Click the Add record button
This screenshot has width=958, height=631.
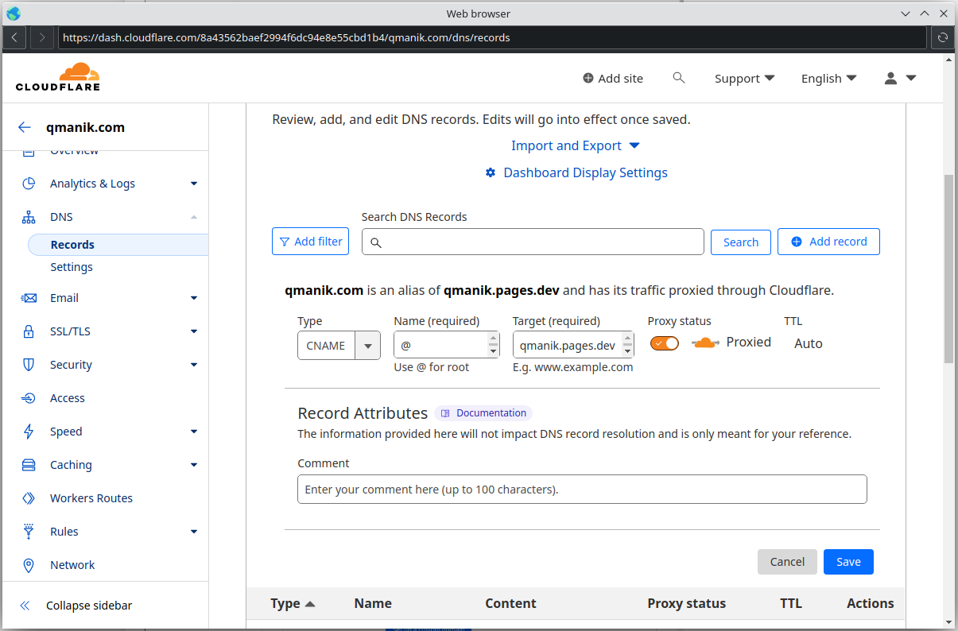(828, 242)
